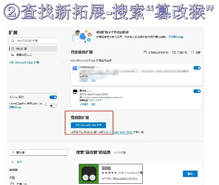Go back via 主页 link
Image resolution: width=219 pixels, height=185 pixels.
(x=19, y=162)
